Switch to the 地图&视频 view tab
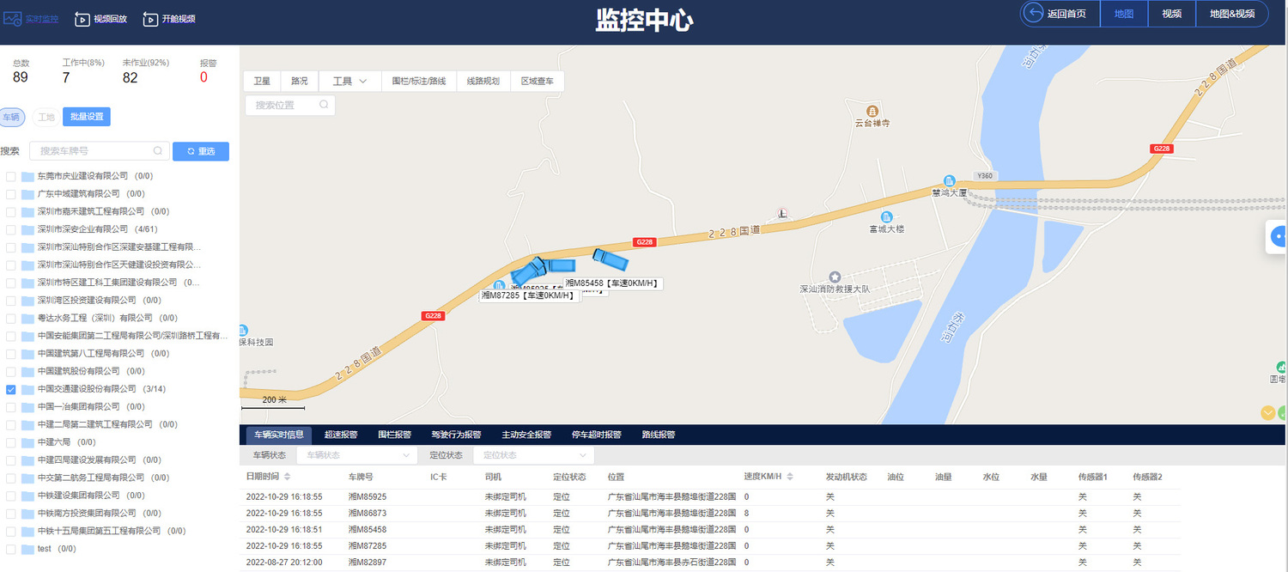 point(1231,14)
